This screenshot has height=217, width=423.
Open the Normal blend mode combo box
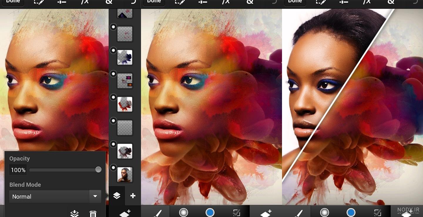pyautogui.click(x=55, y=196)
